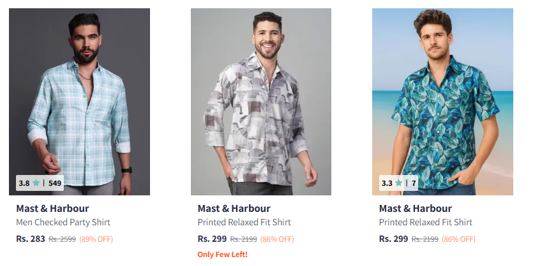This screenshot has height=266, width=542.
Task: Click the star icon beside 3.8 rating
Action: [x=36, y=183]
